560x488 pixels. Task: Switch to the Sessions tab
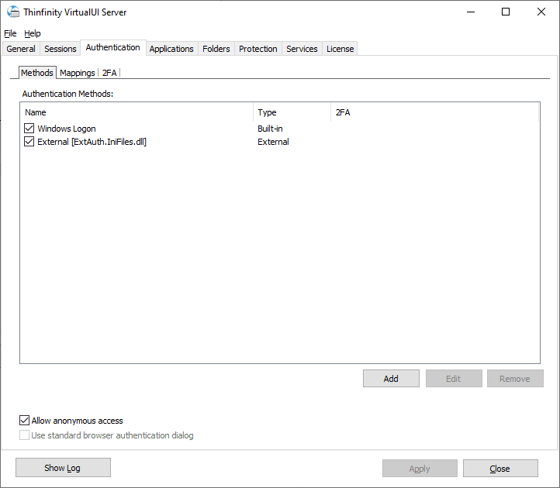tap(60, 49)
